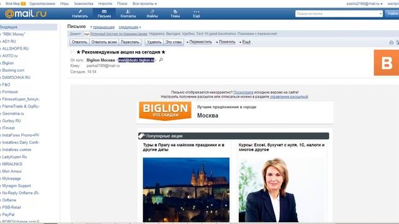Select the ITinvest folder

click(8, 128)
